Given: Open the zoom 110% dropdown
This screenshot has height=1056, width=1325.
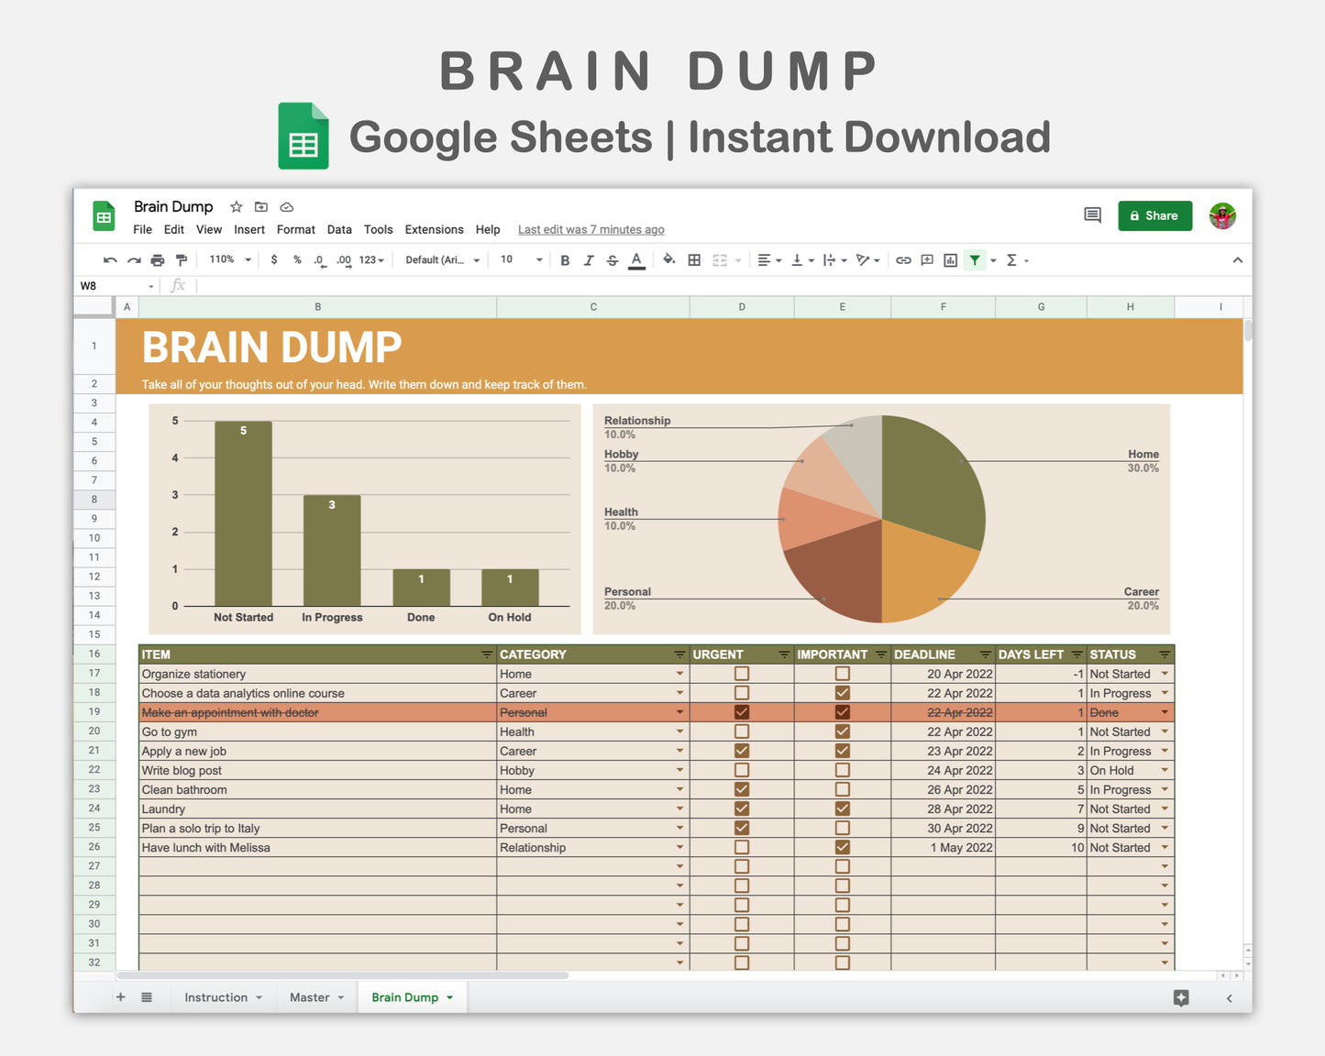Looking at the screenshot, I should pos(229,260).
